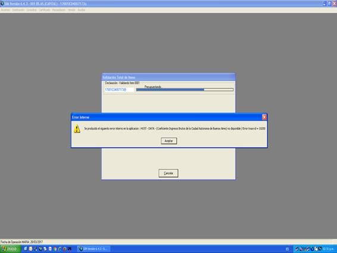Restore down the main SIM application window
This screenshot has height=253, width=337.
[329, 4]
